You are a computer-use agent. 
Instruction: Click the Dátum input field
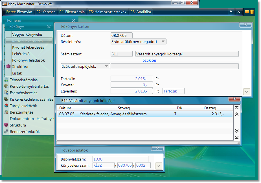click(x=121, y=35)
